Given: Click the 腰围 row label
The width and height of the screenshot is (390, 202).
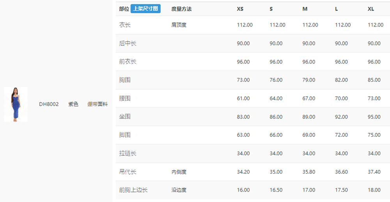Looking at the screenshot, I should 125,98.
